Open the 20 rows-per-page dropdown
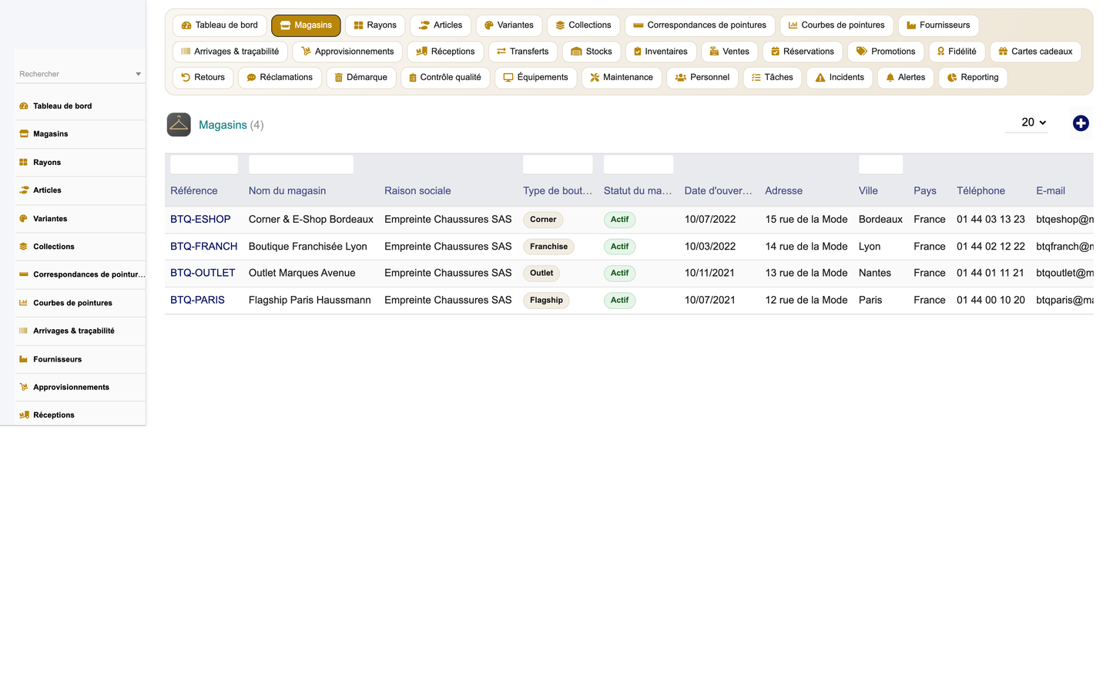The image size is (1113, 689). tap(1027, 123)
